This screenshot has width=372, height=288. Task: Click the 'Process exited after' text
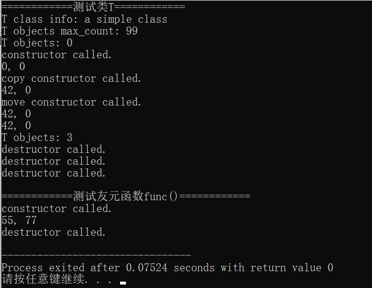(x=60, y=268)
